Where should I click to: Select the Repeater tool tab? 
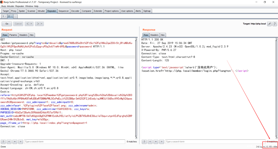[52, 11]
